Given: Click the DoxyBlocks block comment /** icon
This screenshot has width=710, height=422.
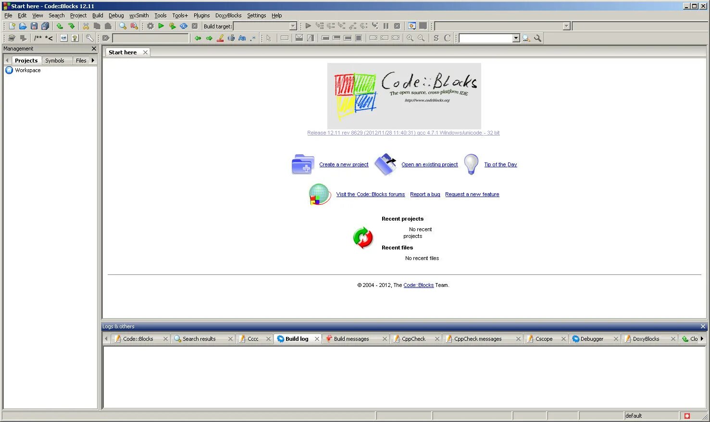Looking at the screenshot, I should (37, 38).
